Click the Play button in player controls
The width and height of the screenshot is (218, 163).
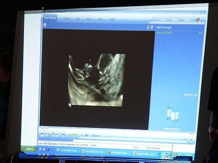click(x=42, y=134)
